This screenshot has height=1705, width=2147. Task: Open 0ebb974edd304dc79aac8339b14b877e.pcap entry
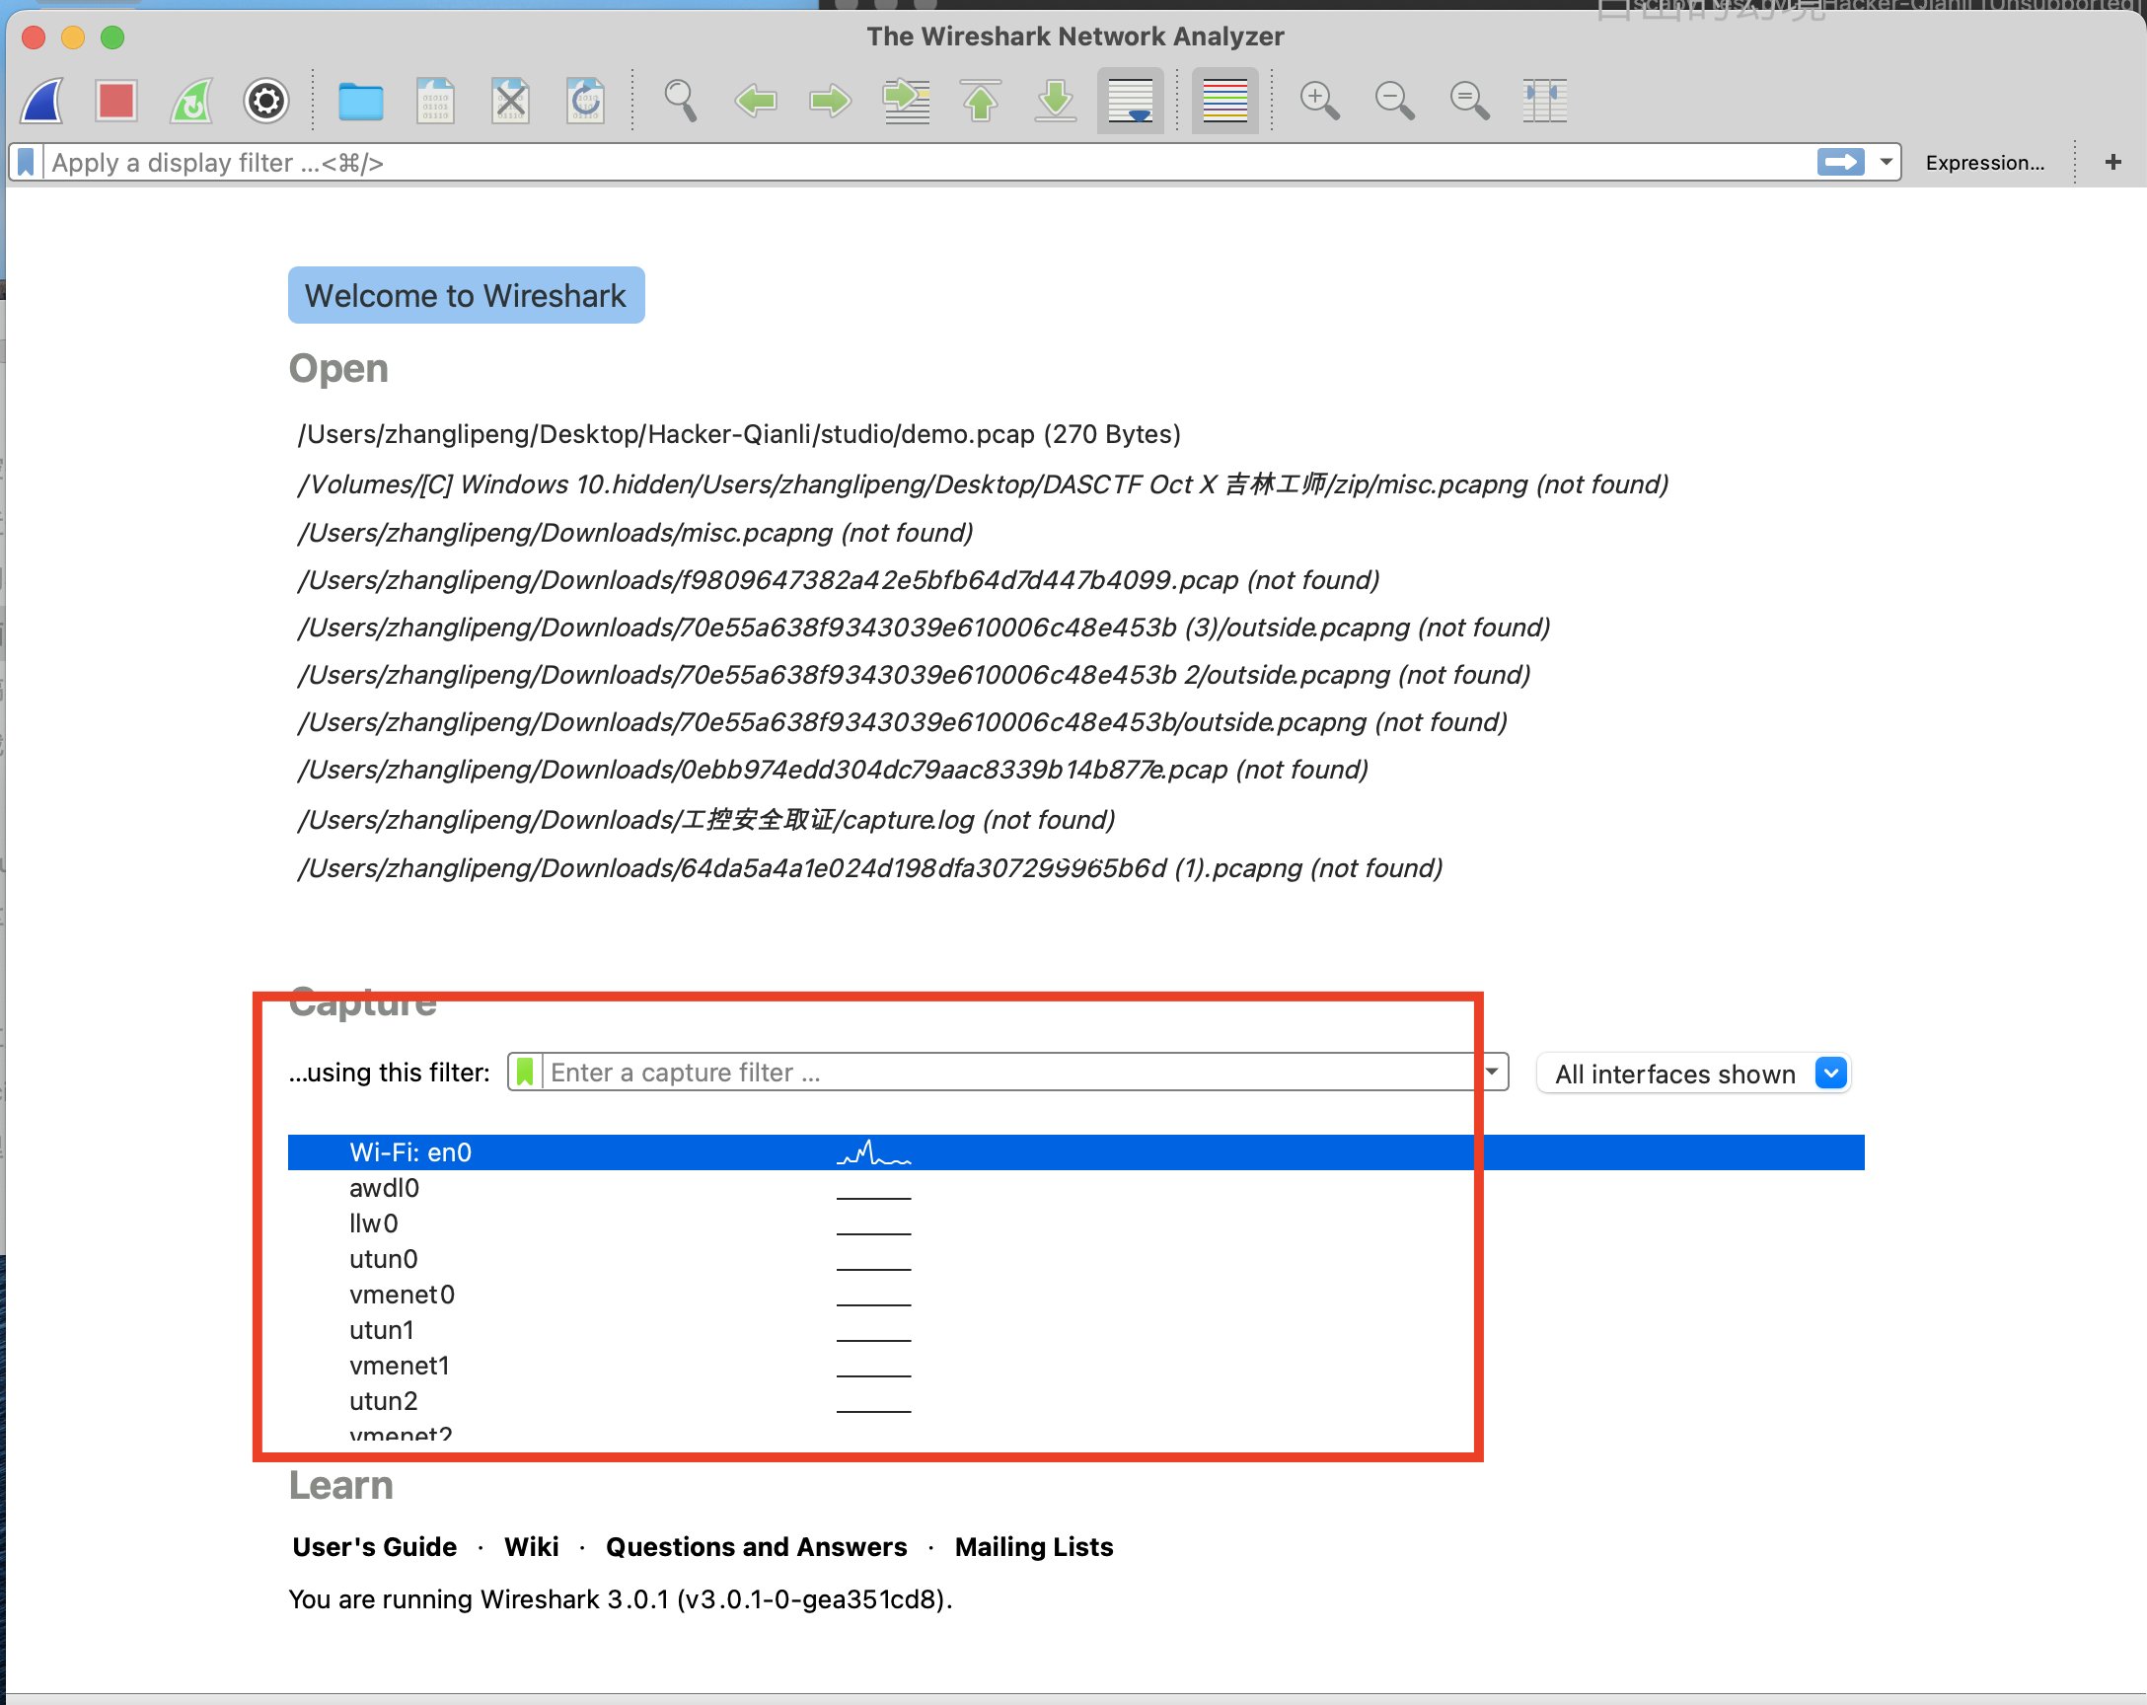point(832,769)
